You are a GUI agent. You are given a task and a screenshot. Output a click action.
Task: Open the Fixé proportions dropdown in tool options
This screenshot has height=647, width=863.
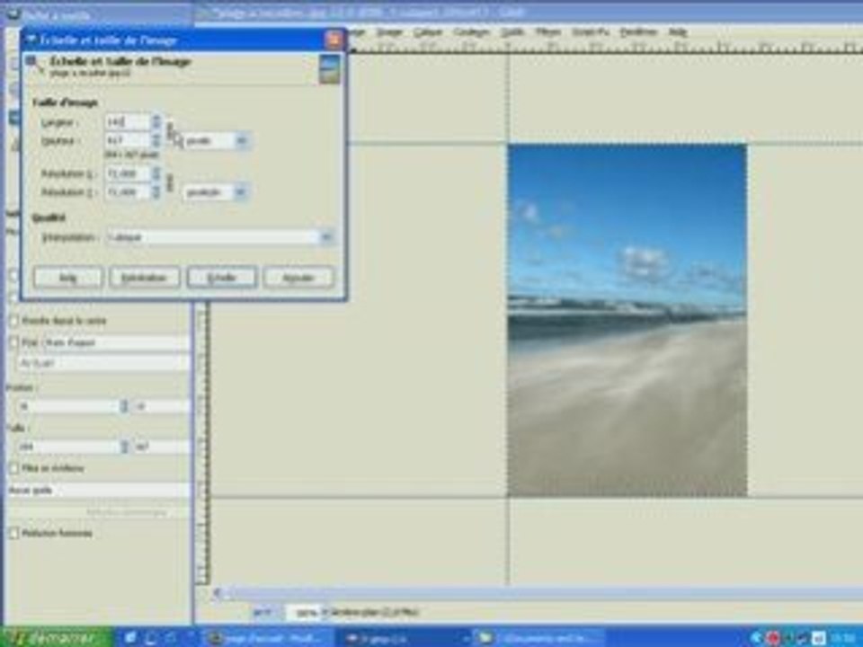116,342
